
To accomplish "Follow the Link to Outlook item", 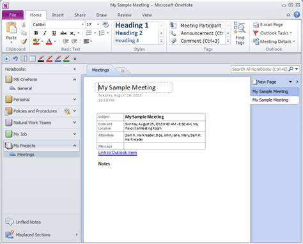I will tap(118, 153).
